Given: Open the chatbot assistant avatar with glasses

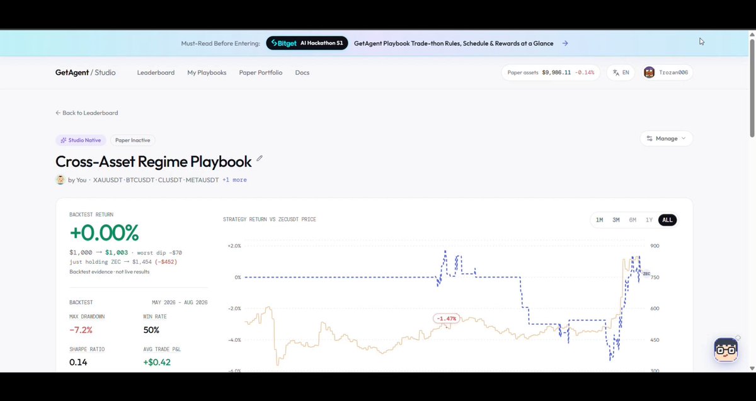Looking at the screenshot, I should point(726,349).
